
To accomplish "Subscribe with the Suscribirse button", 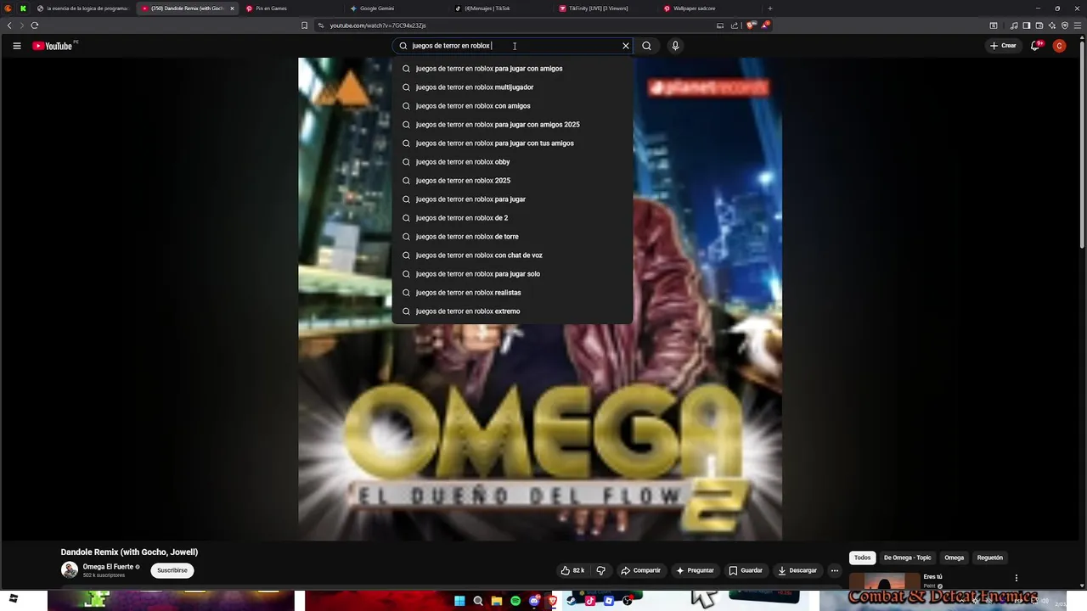I will [172, 570].
